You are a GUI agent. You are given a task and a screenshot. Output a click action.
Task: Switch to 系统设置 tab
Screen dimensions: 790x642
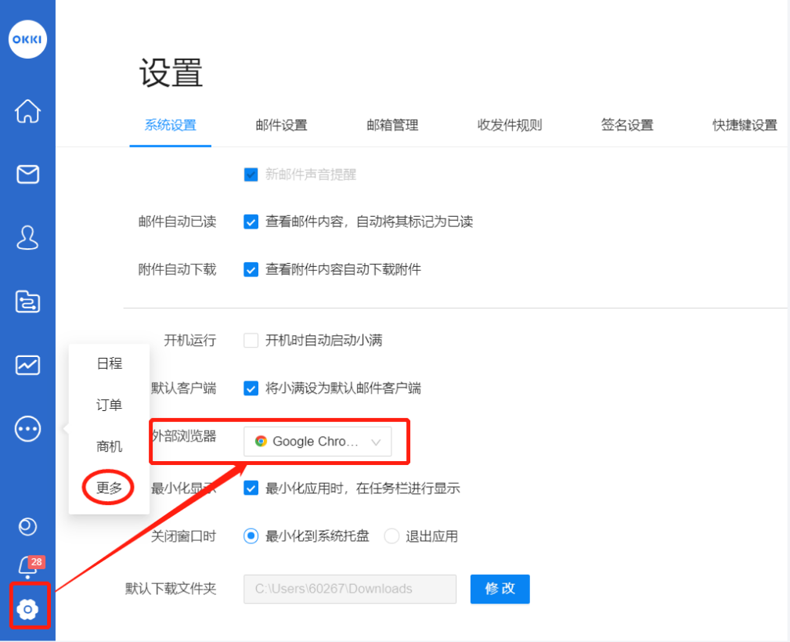pyautogui.click(x=171, y=125)
